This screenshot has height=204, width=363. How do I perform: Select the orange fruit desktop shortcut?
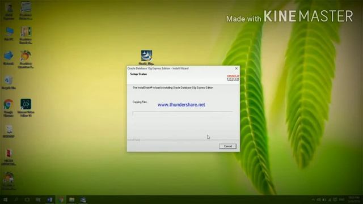26,59
